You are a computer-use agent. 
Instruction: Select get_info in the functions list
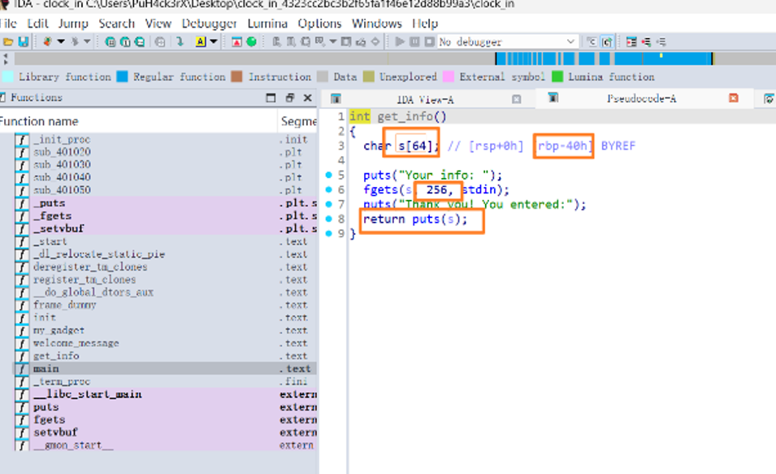tap(56, 356)
